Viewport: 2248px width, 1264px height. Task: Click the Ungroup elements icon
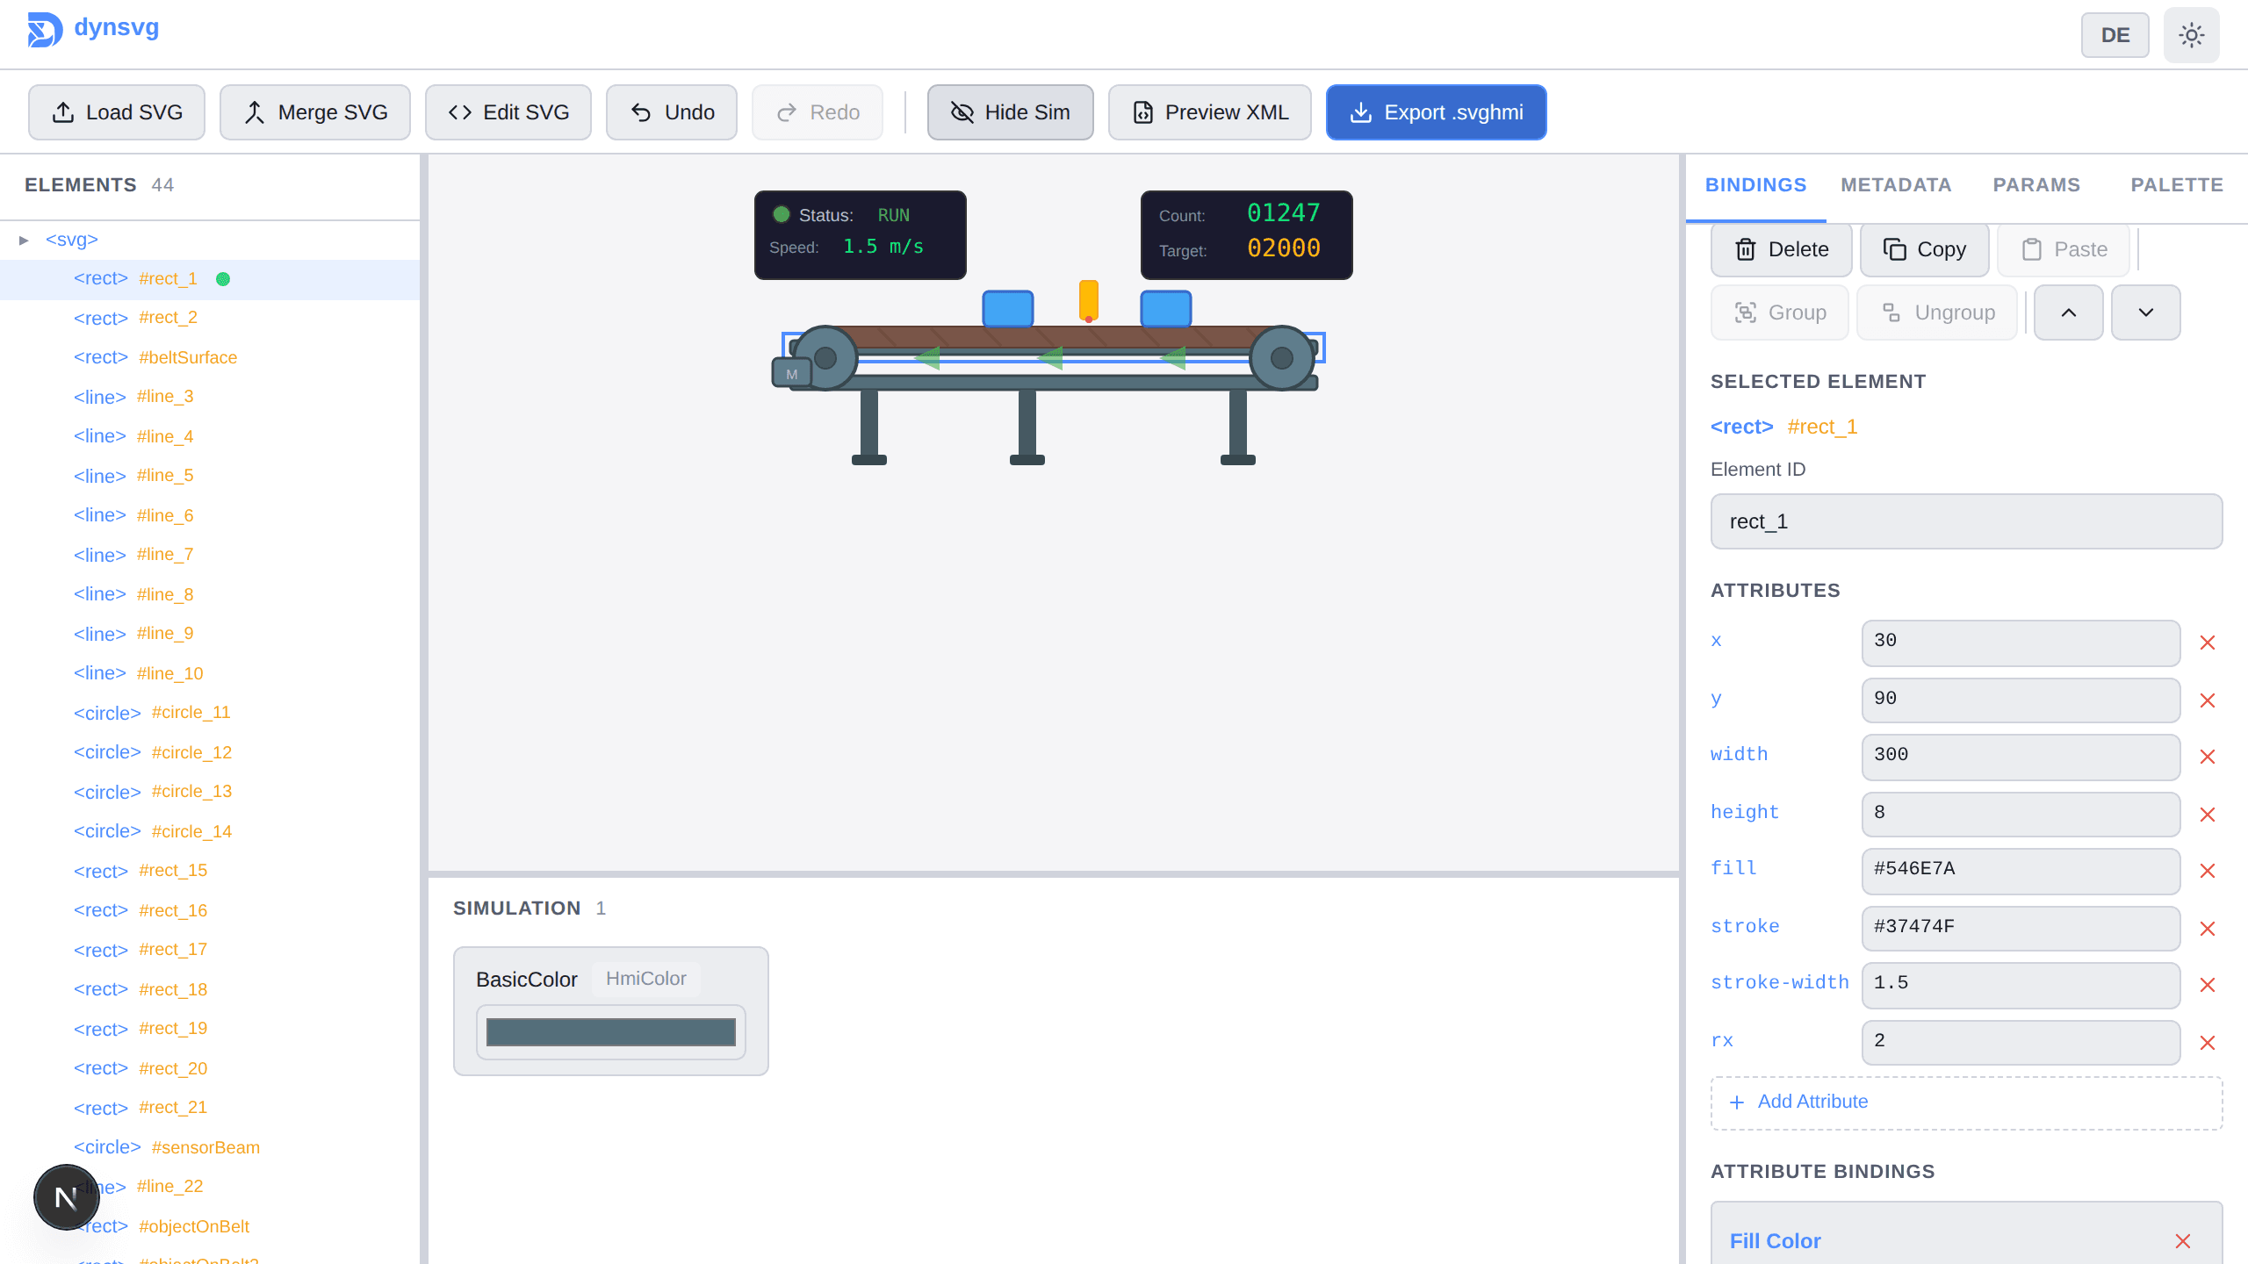pyautogui.click(x=1890, y=312)
